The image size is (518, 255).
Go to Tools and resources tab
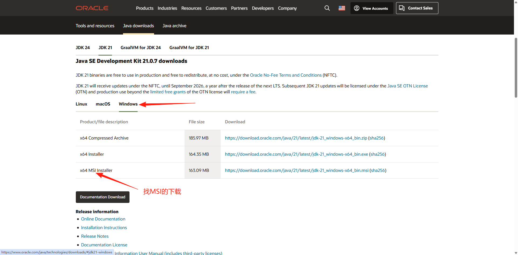95,26
